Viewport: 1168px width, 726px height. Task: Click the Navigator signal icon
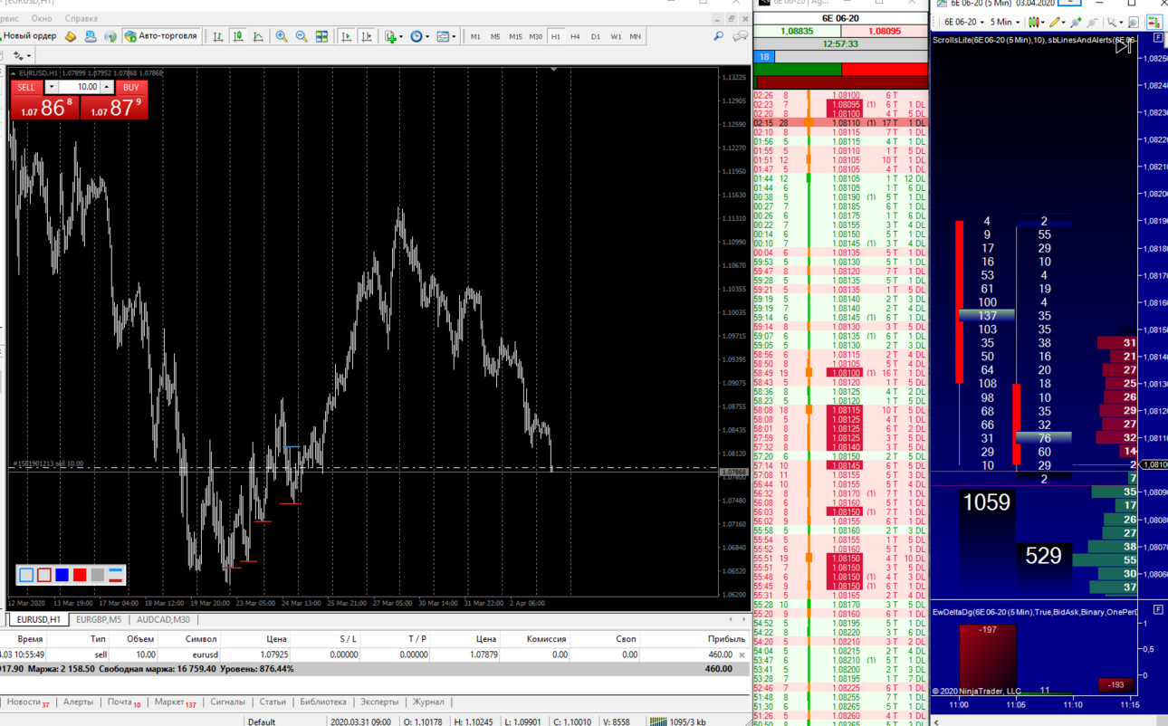(110, 36)
